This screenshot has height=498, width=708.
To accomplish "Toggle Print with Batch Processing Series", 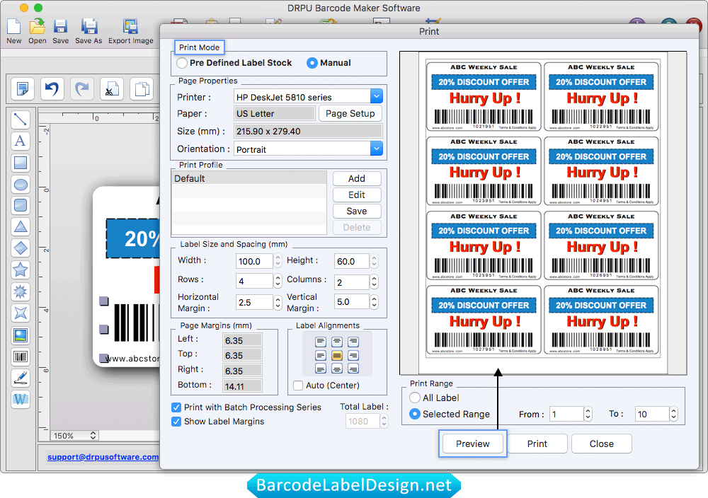I will tap(176, 407).
